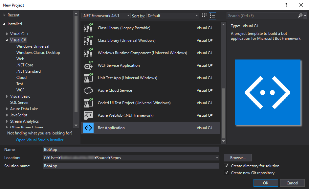309x189 pixels.
Task: Toggle Create directory for solution checkbox
Action: pos(227,166)
